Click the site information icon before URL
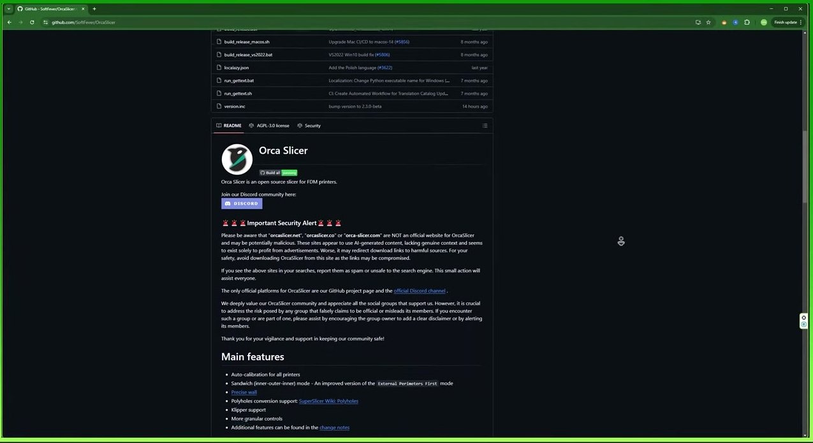This screenshot has width=813, height=443. tap(46, 22)
